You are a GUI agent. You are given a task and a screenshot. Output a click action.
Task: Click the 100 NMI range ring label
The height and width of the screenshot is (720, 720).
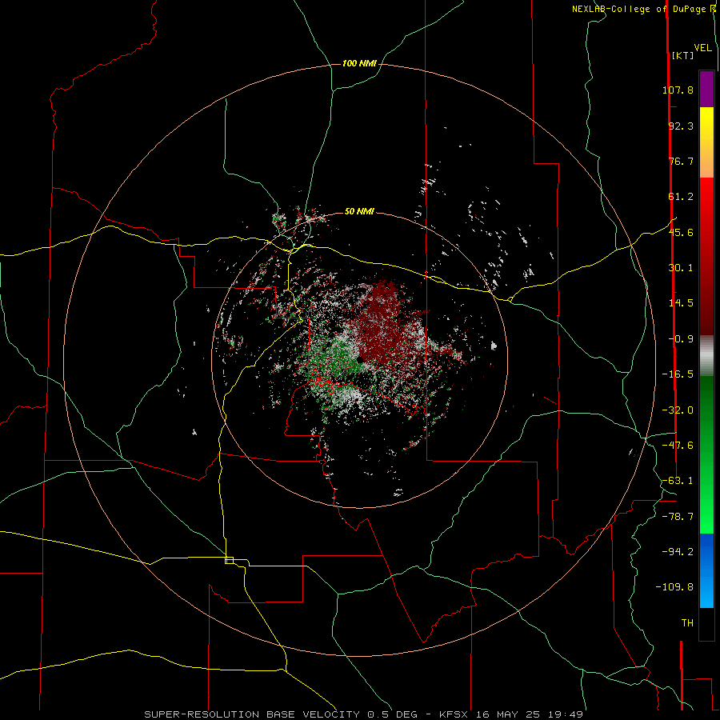point(359,63)
